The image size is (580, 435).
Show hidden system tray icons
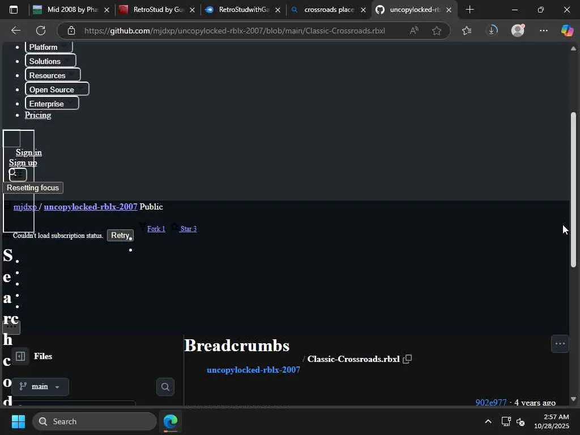[x=488, y=421]
